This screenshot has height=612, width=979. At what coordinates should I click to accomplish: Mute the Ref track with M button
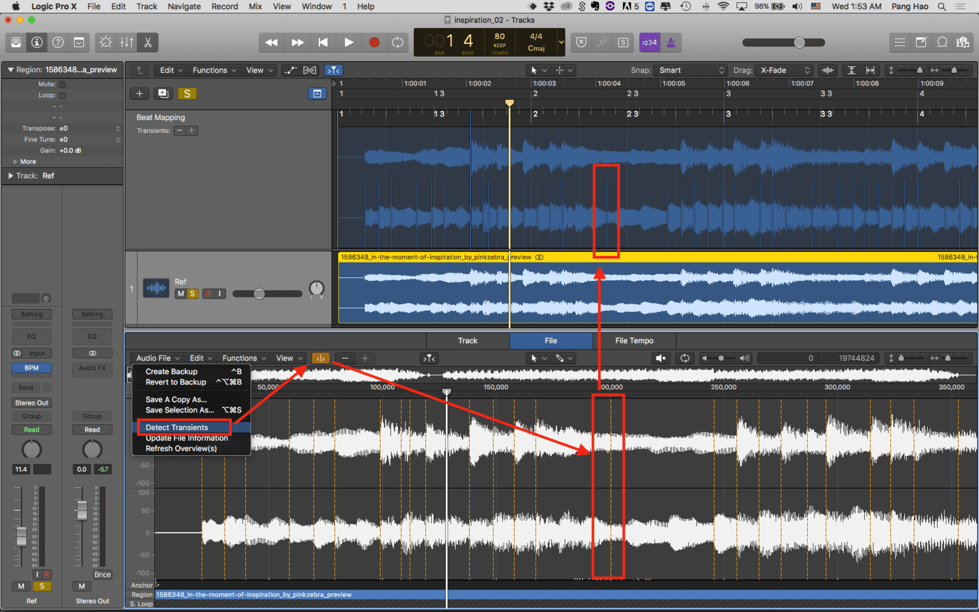(181, 294)
